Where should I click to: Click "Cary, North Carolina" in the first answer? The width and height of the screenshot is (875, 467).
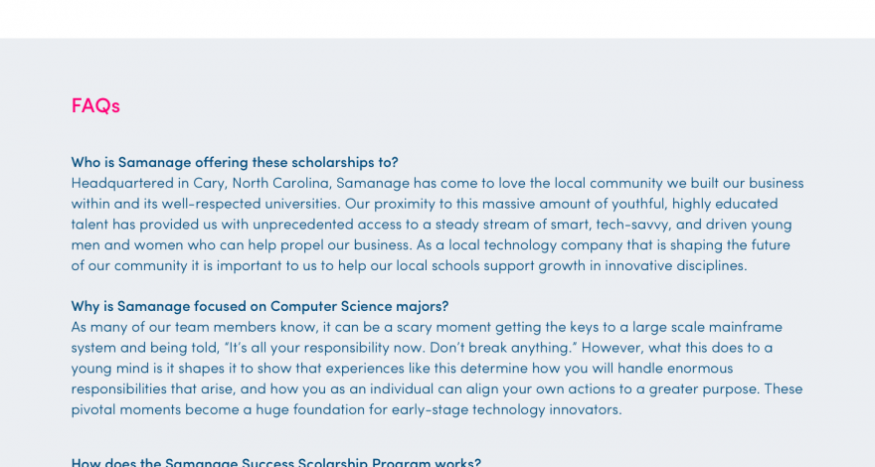pos(259,183)
